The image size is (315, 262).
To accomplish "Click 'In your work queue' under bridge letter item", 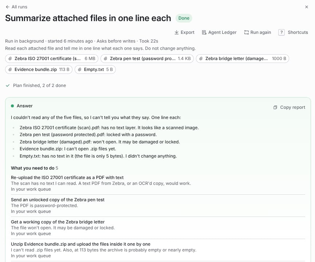I will [x=31, y=234].
